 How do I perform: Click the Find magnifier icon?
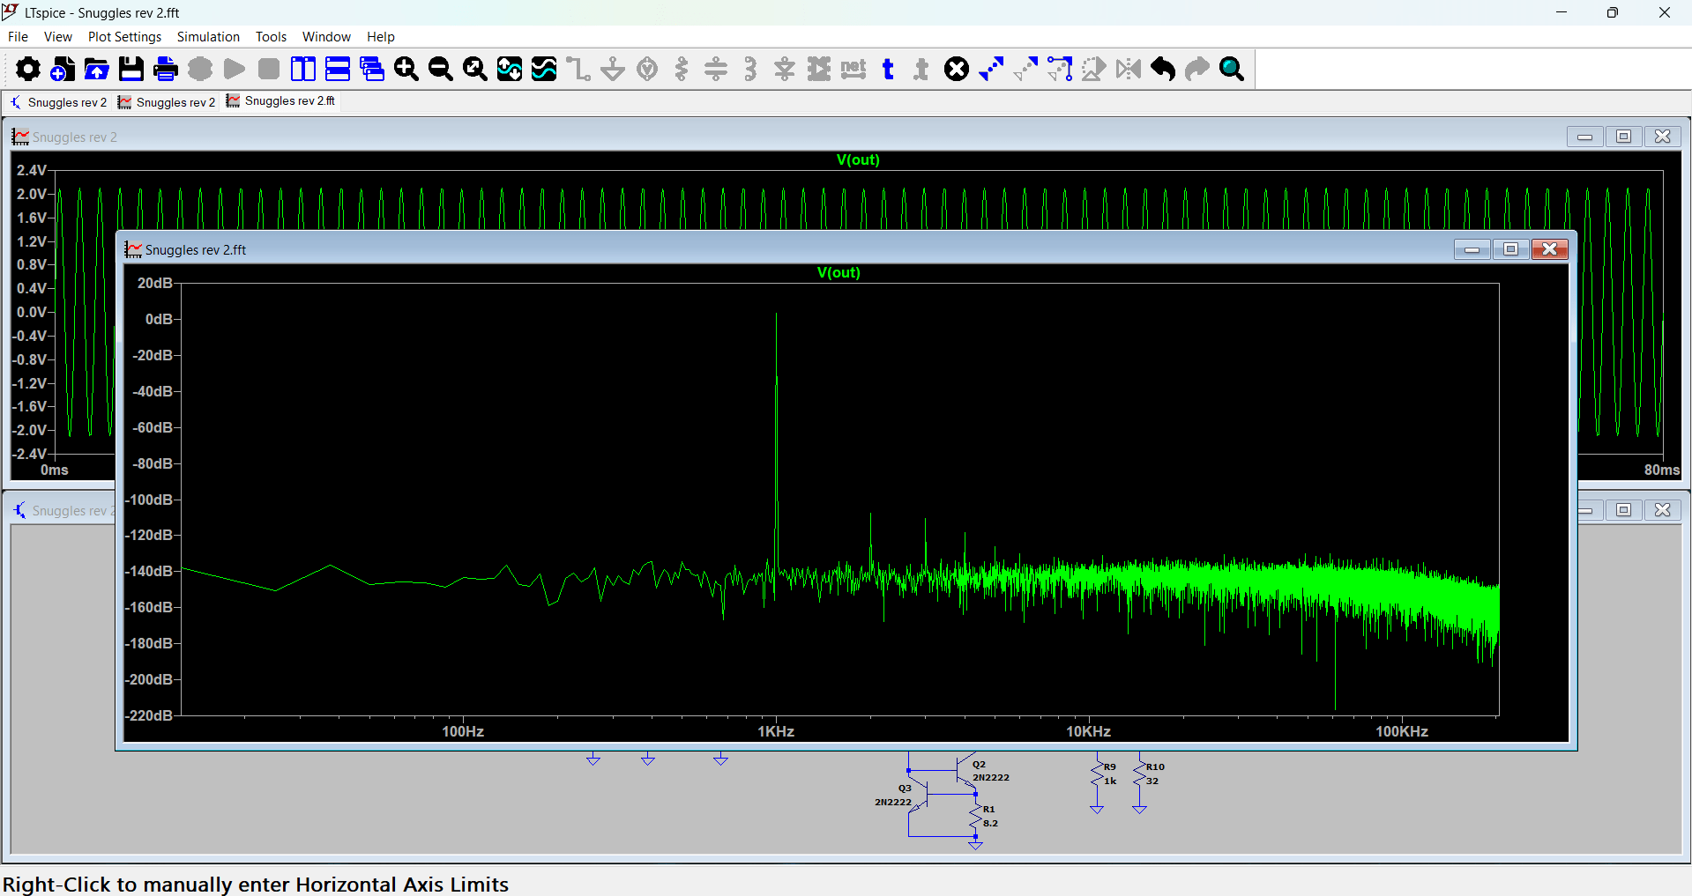tap(1232, 69)
